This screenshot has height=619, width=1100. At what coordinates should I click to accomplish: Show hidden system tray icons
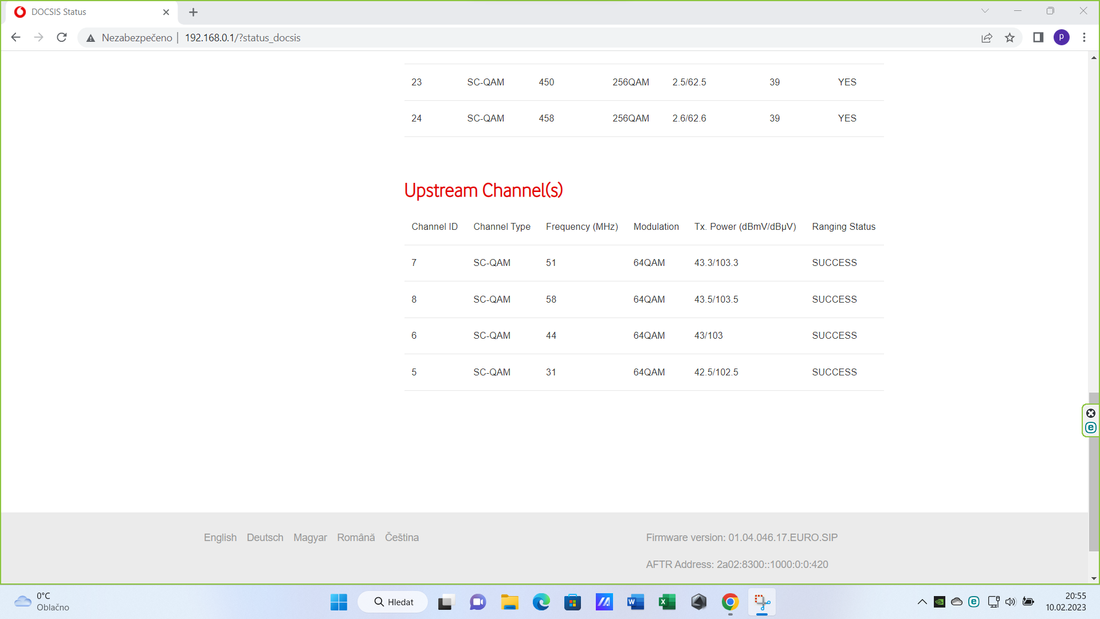pyautogui.click(x=922, y=602)
